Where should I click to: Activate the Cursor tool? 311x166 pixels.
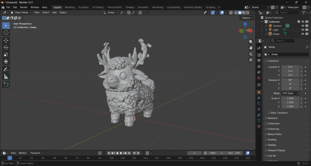pyautogui.click(x=6, y=33)
